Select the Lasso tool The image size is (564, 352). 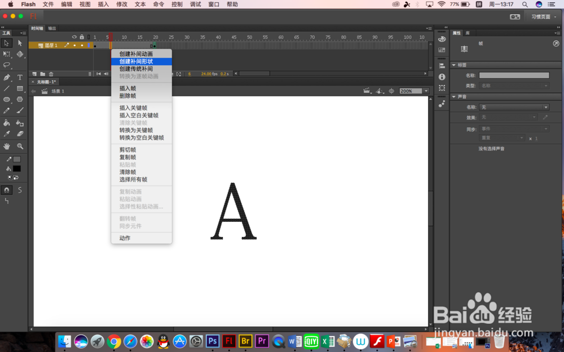6,65
